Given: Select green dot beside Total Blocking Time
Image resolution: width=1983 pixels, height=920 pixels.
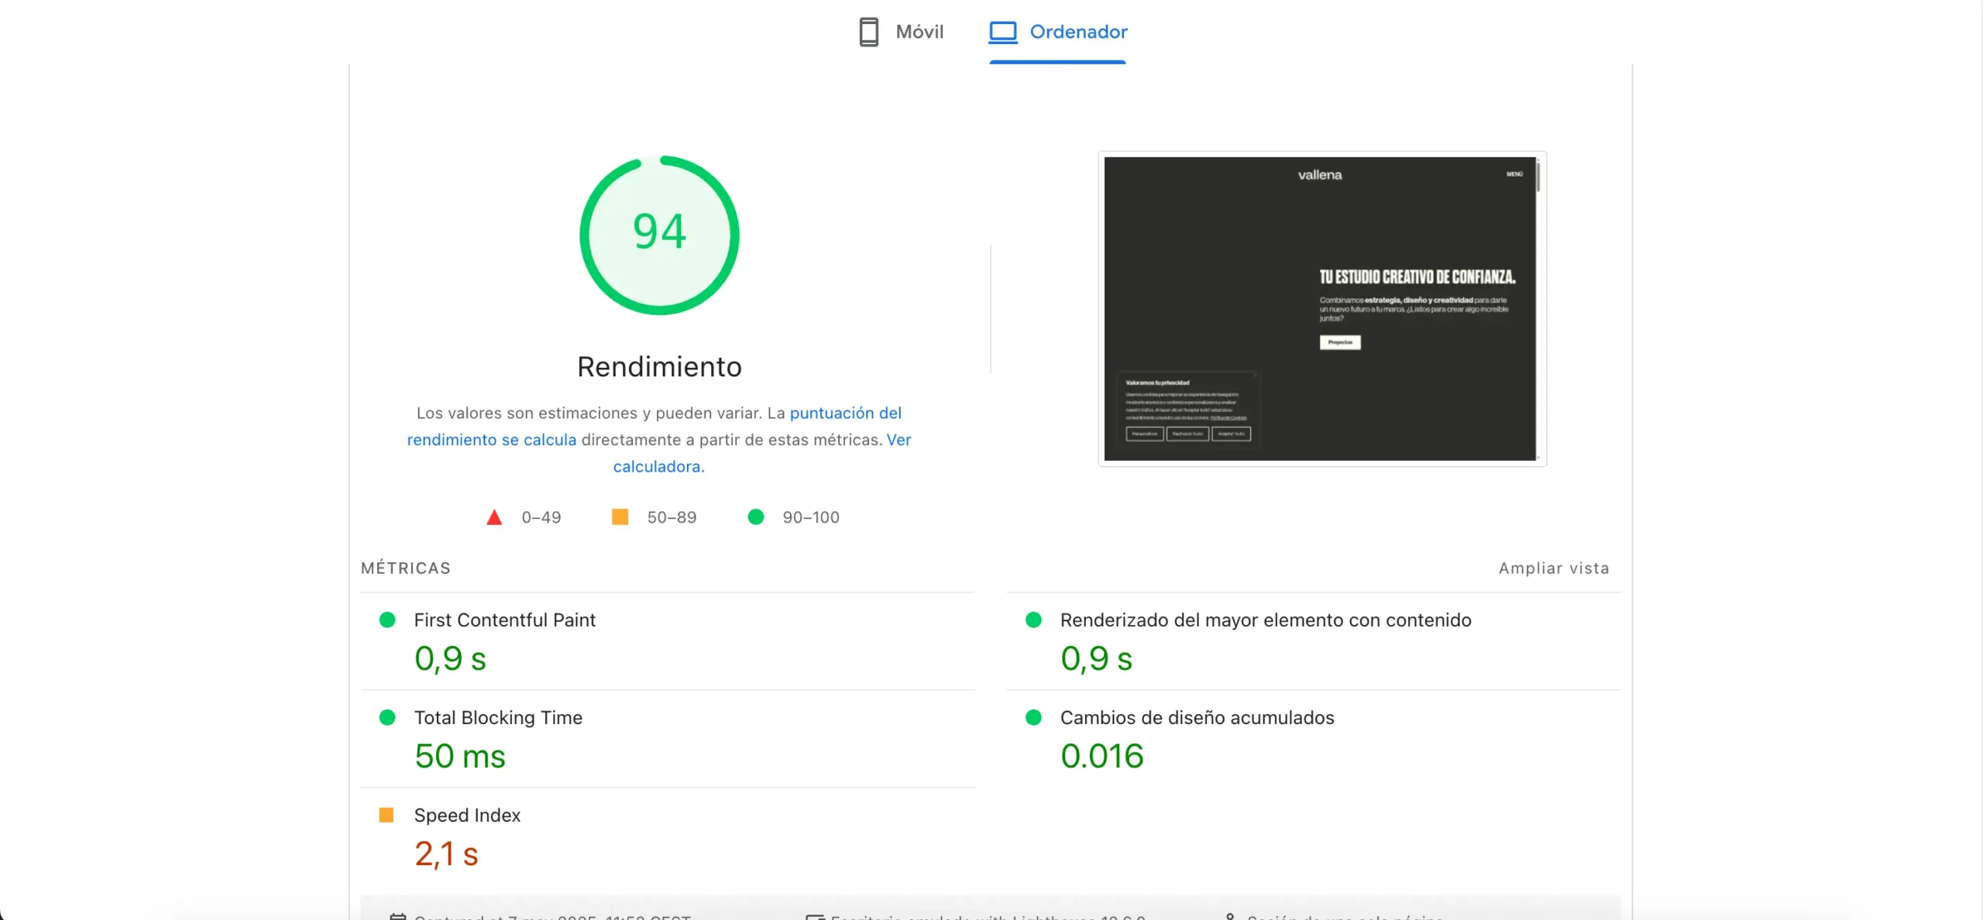Looking at the screenshot, I should pyautogui.click(x=387, y=717).
